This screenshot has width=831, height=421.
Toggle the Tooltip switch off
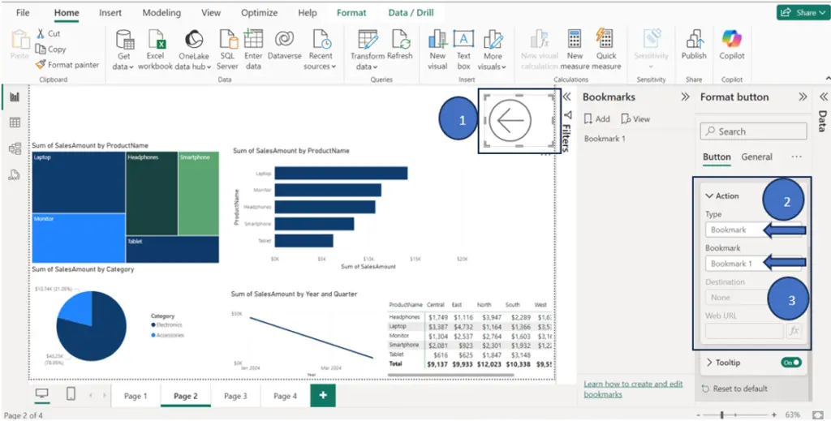[790, 363]
